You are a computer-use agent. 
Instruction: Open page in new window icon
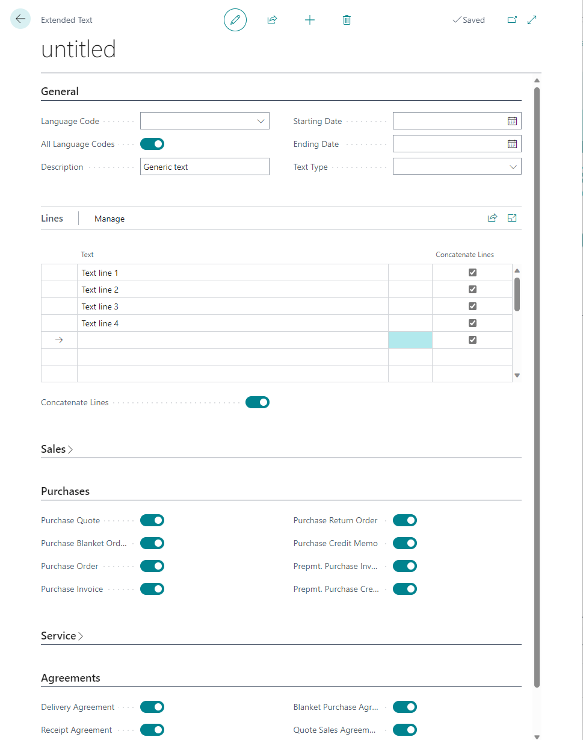pyautogui.click(x=512, y=20)
